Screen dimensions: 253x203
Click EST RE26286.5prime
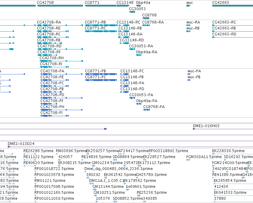[x=29, y=154]
